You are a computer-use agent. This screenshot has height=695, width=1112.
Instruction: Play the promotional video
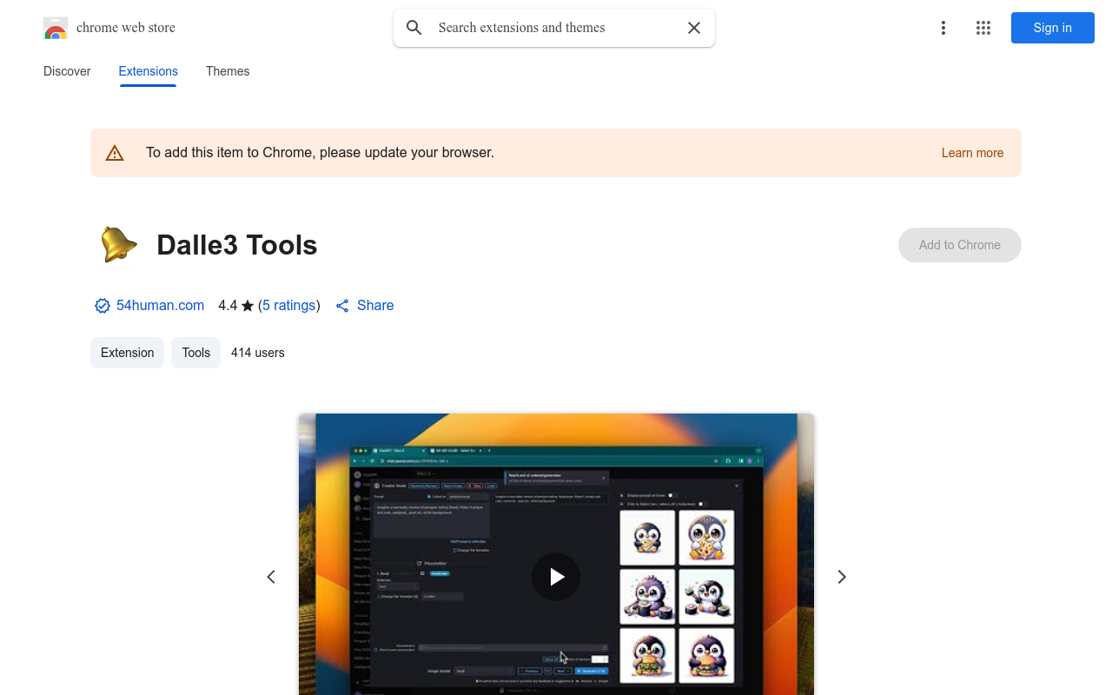(x=556, y=577)
